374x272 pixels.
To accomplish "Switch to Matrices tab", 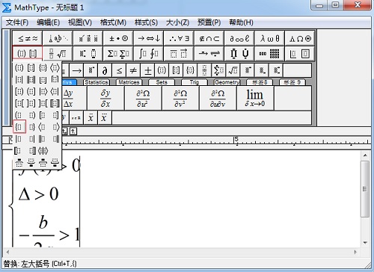I will 129,82.
